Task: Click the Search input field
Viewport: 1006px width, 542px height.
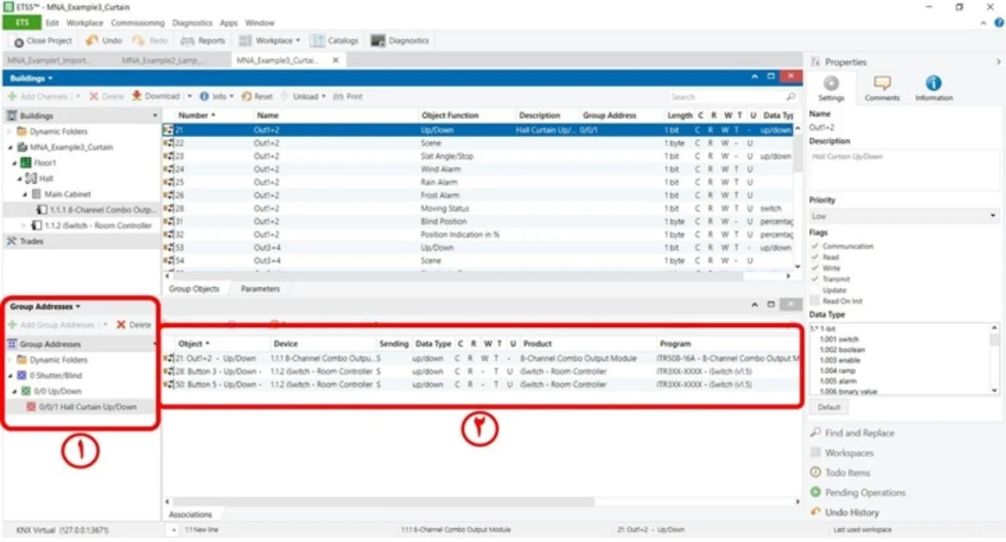Action: 725,96
